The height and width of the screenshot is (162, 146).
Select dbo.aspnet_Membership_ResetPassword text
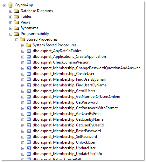click(67, 131)
